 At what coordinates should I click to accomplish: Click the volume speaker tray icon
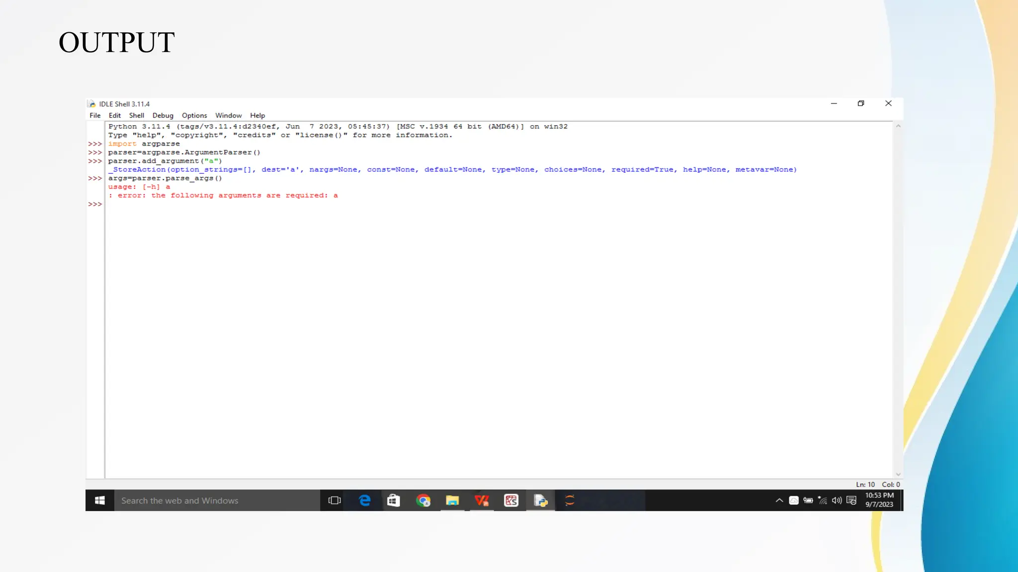tap(837, 500)
